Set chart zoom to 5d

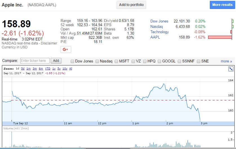click(23, 69)
